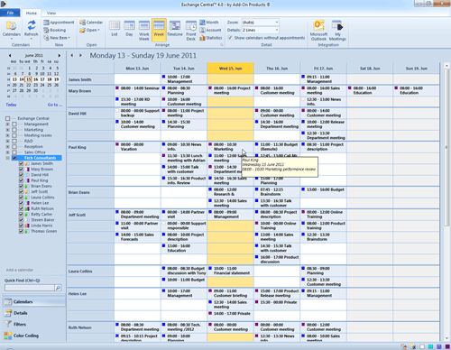Click Linda Harris color swatch

click(x=27, y=226)
